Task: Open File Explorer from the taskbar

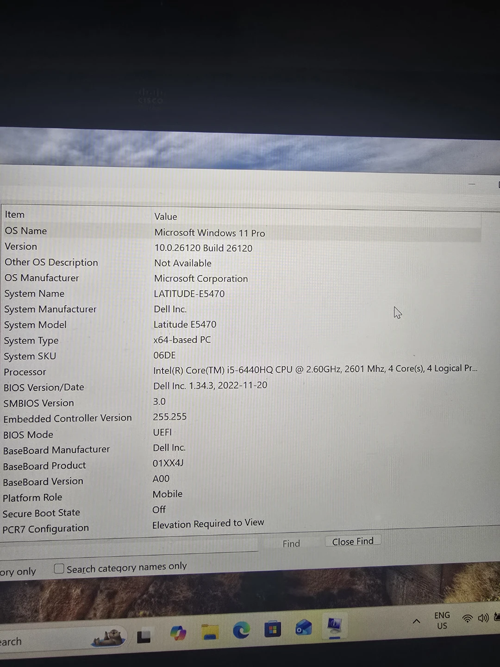Action: click(210, 632)
